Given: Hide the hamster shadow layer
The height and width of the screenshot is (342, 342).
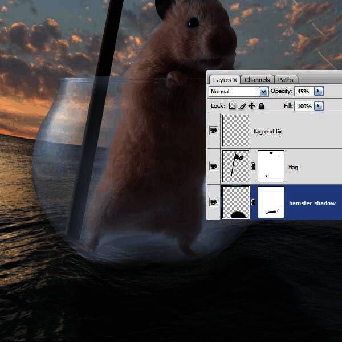Looking at the screenshot, I should coord(214,202).
